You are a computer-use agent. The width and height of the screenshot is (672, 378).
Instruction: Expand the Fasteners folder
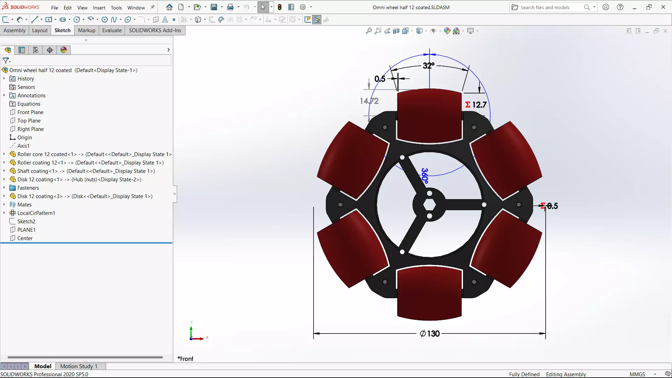tap(4, 188)
